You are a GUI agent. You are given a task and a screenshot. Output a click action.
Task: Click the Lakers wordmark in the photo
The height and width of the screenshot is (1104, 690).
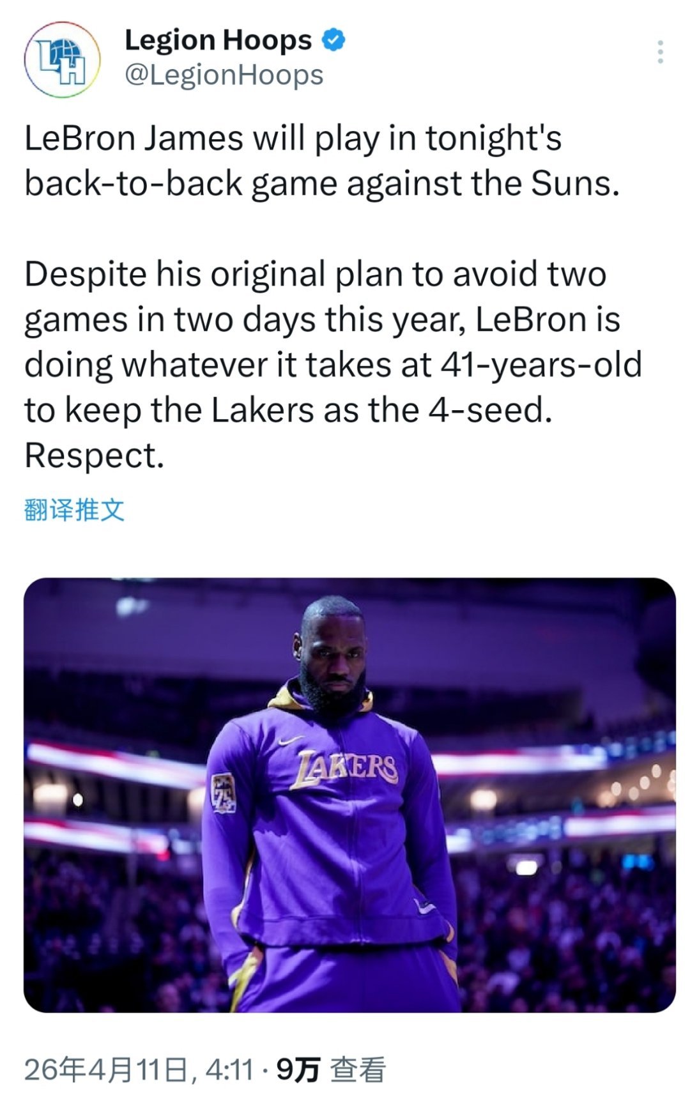tap(346, 769)
